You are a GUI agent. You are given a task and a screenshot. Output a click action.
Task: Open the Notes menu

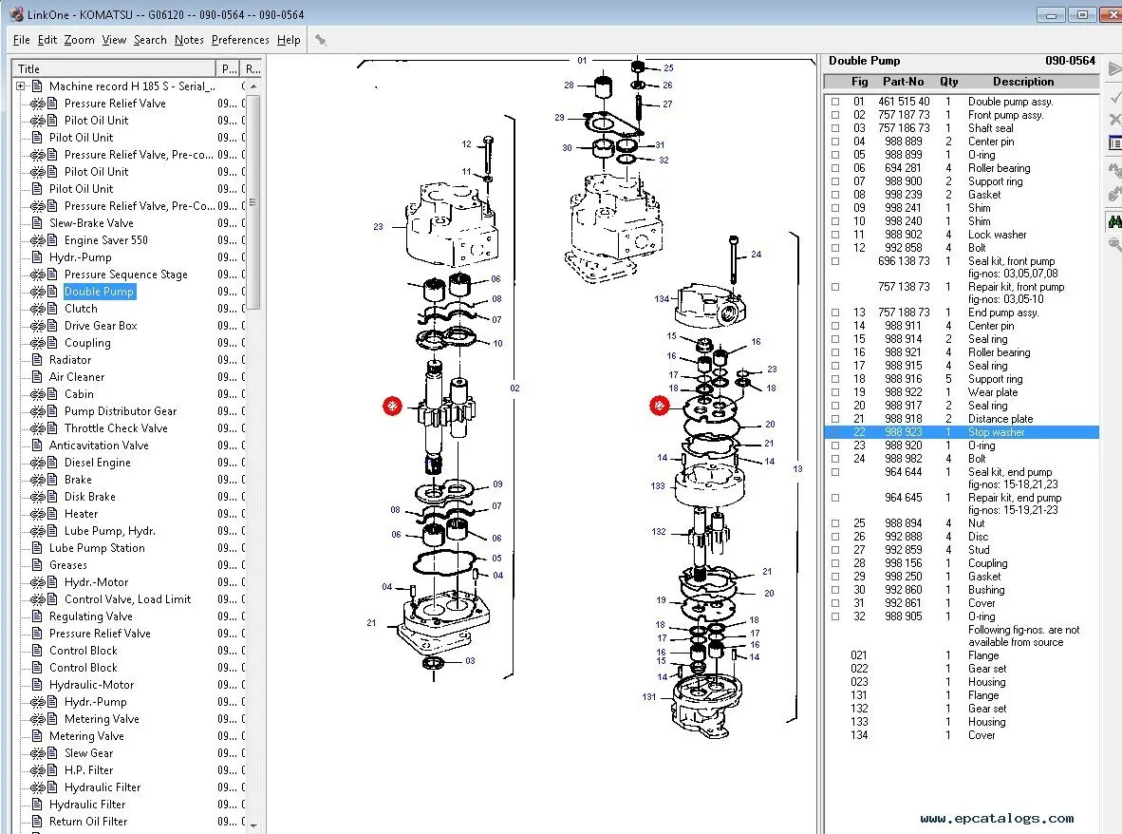click(189, 40)
